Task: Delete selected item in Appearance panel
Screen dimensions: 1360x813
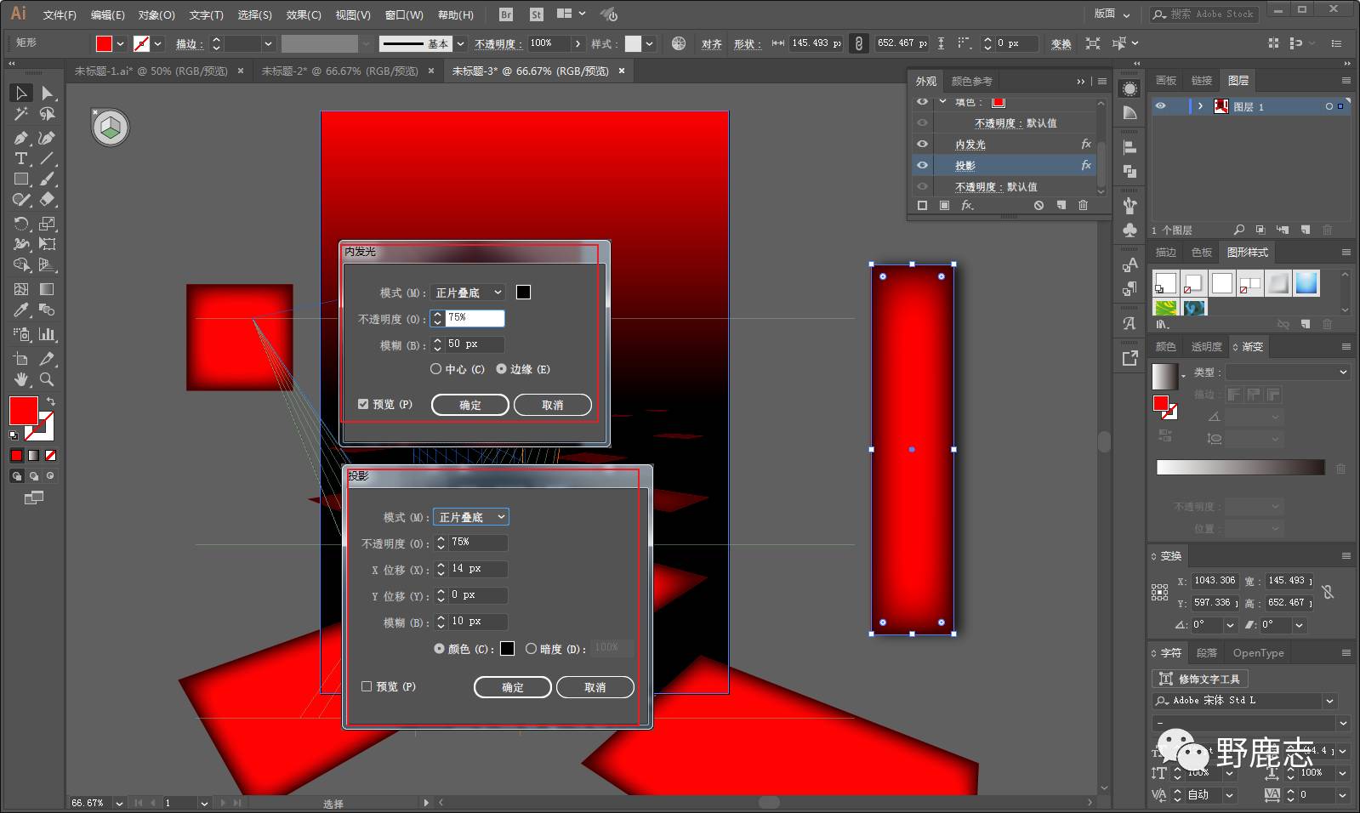Action: (x=1083, y=206)
